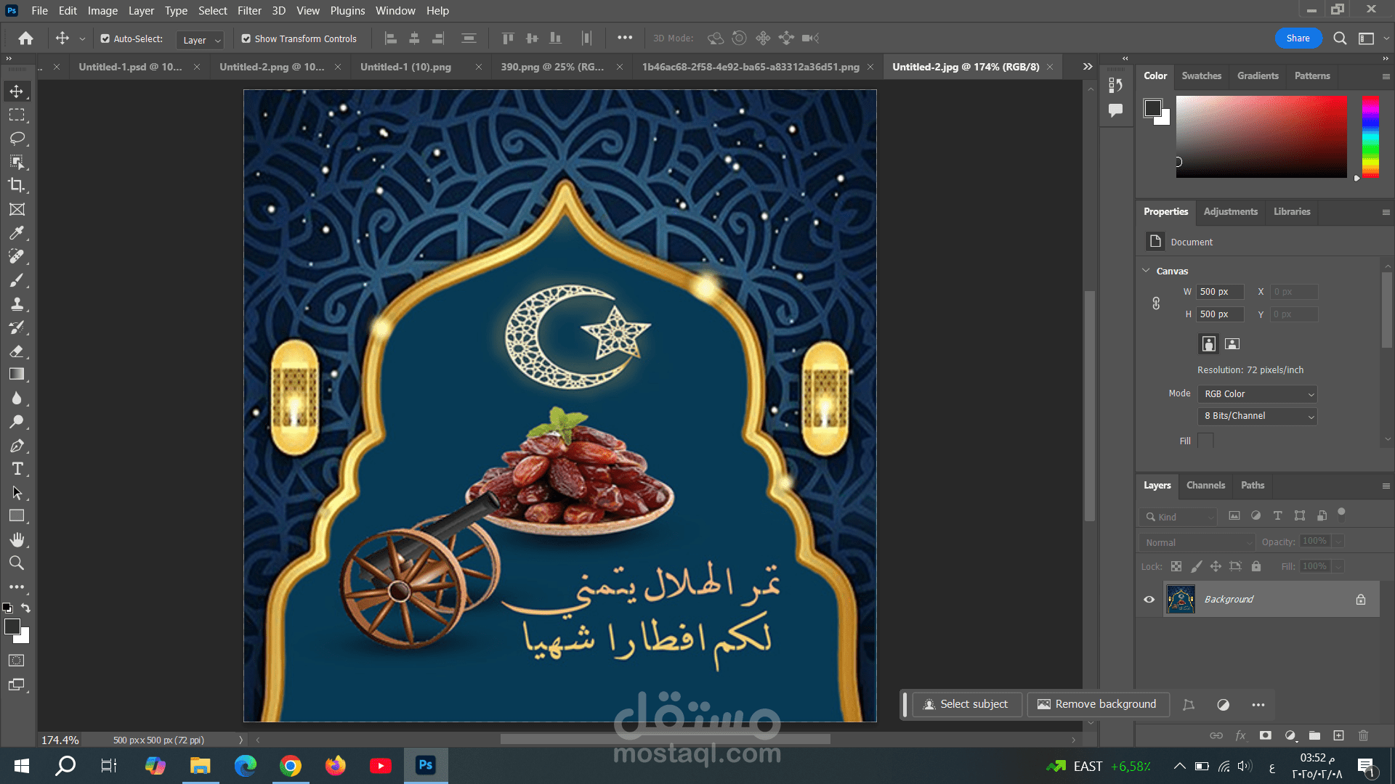Screen dimensions: 1395x784
Task: Select the Zoom tool
Action: click(x=17, y=563)
